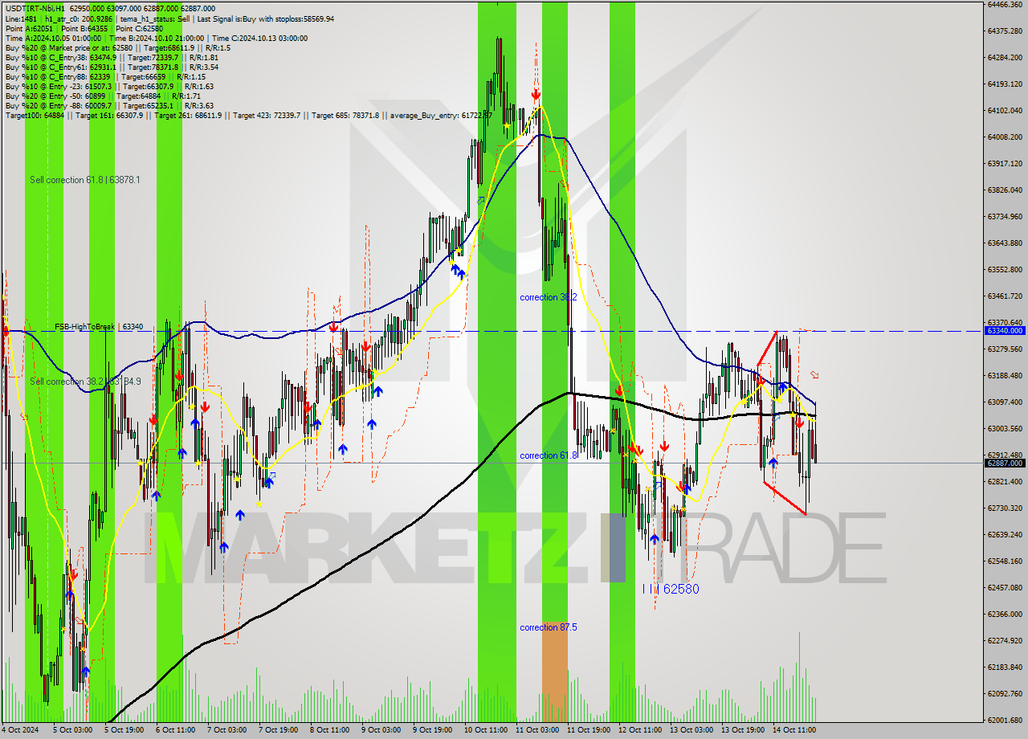Select the 'Buy %10 @ C_Entry61' line
Image resolution: width=1028 pixels, height=739 pixels.
coord(112,67)
